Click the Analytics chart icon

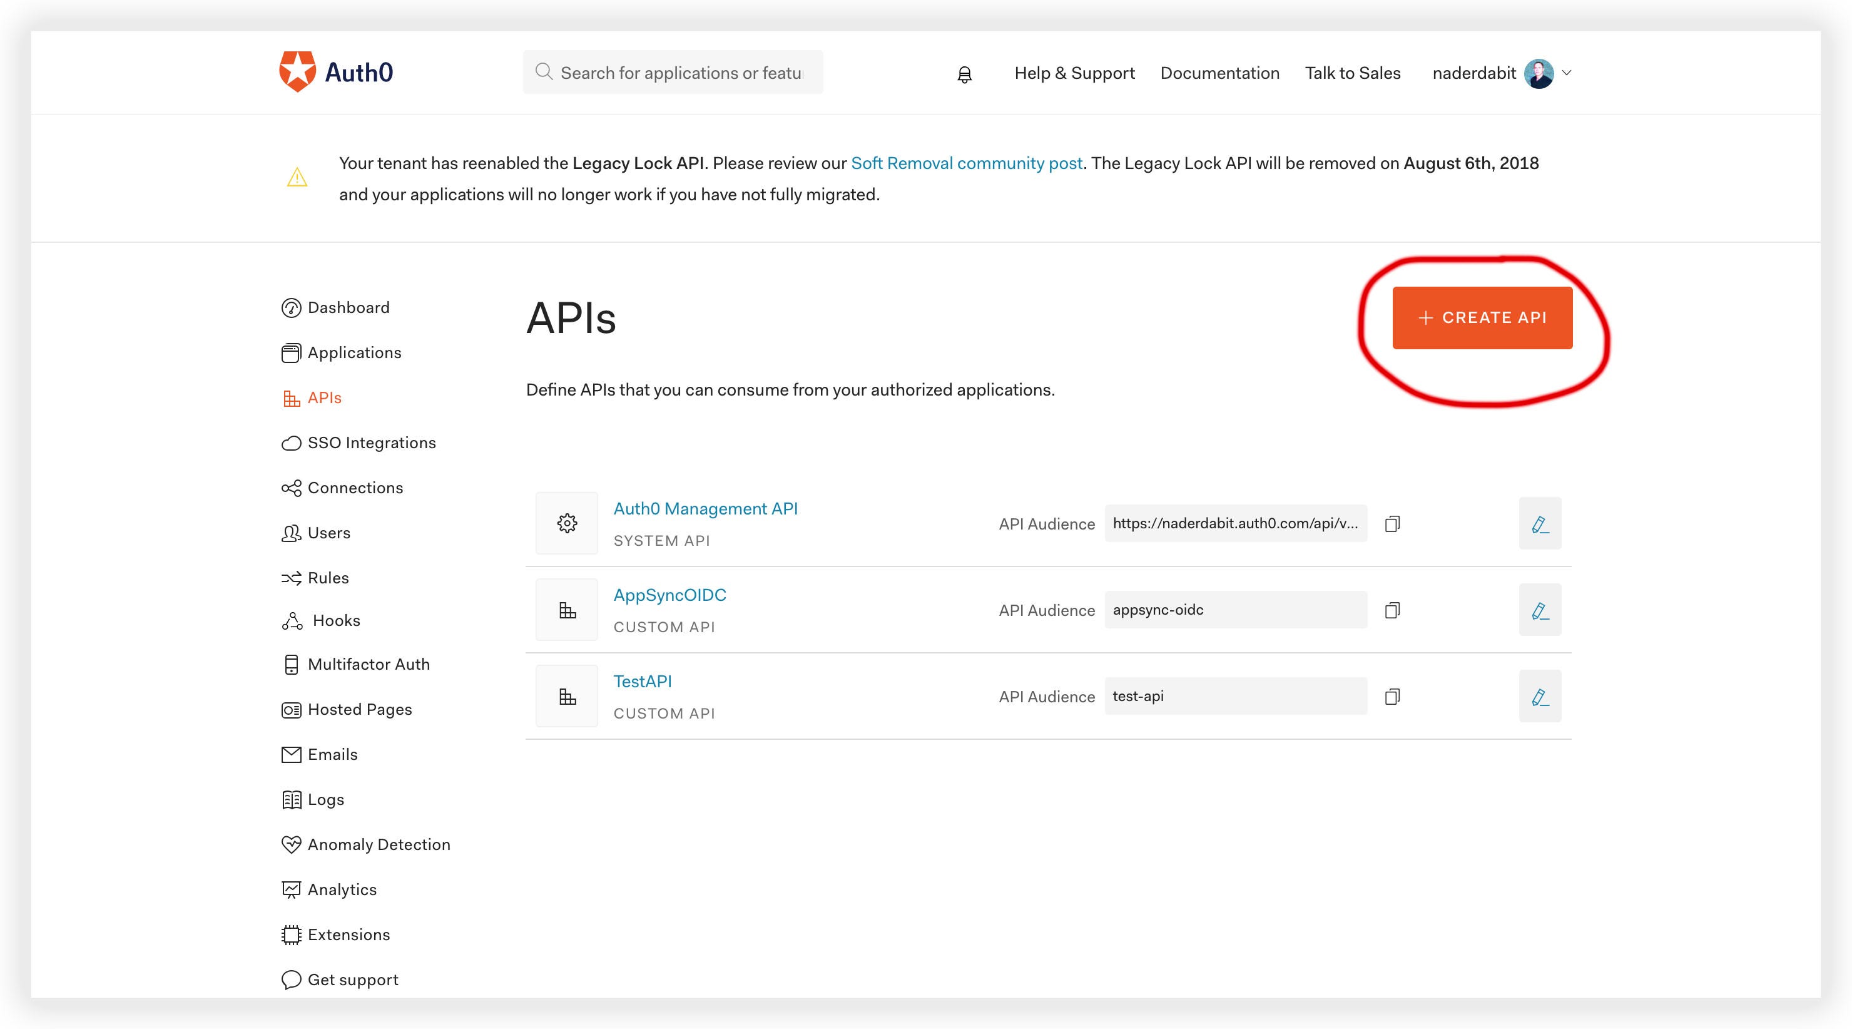291,889
